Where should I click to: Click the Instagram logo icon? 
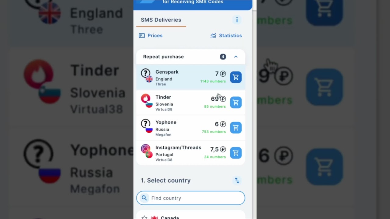pos(146,149)
